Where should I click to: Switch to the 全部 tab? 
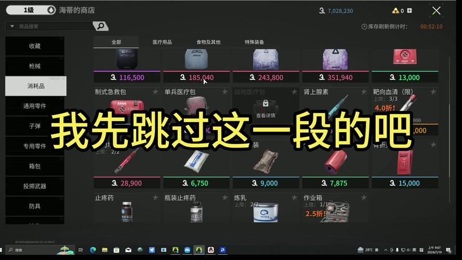[116, 42]
